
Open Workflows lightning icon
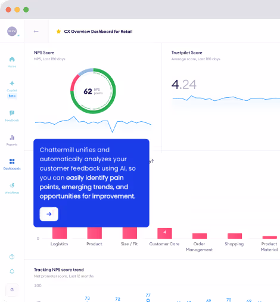(x=12, y=186)
